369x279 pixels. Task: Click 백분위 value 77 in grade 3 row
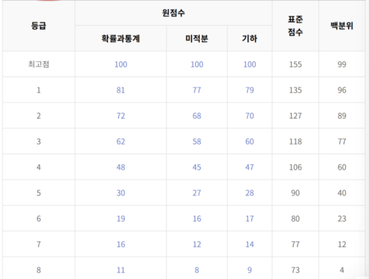[342, 141]
